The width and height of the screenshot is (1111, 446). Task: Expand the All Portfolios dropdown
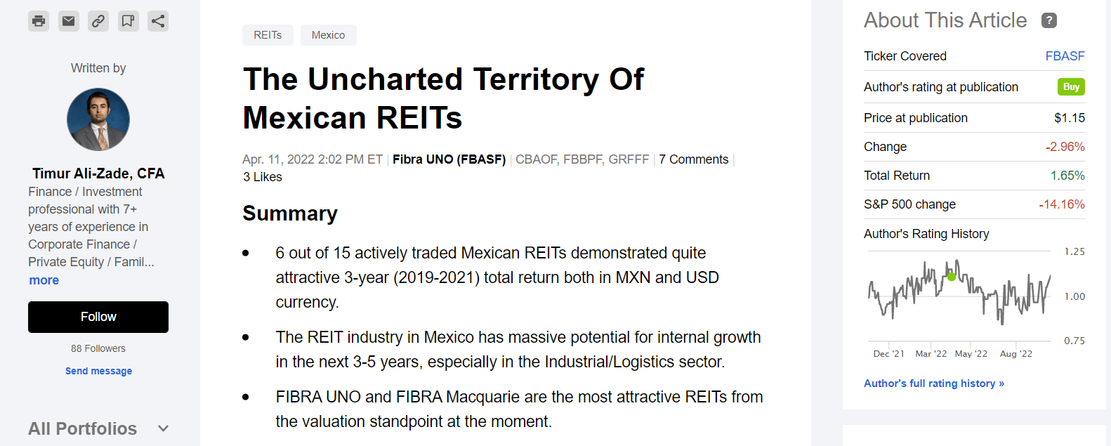tap(163, 428)
